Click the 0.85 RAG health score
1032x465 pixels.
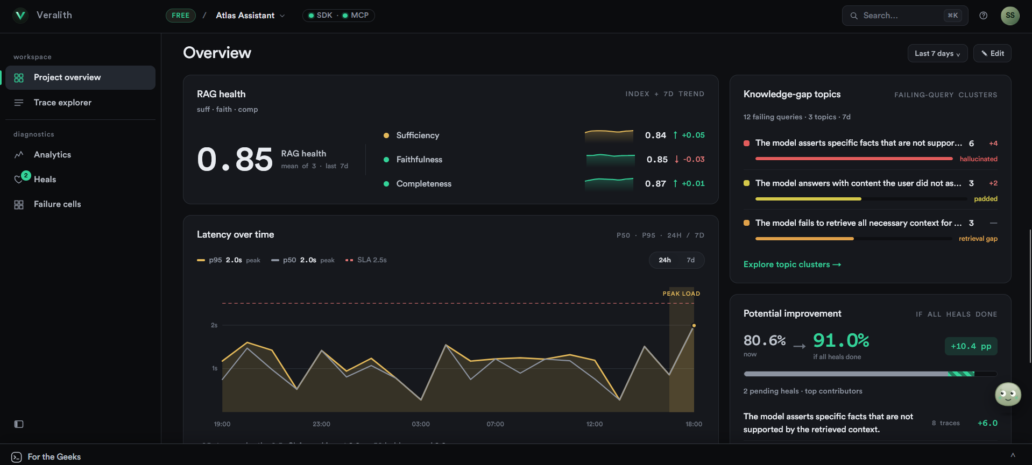click(235, 160)
